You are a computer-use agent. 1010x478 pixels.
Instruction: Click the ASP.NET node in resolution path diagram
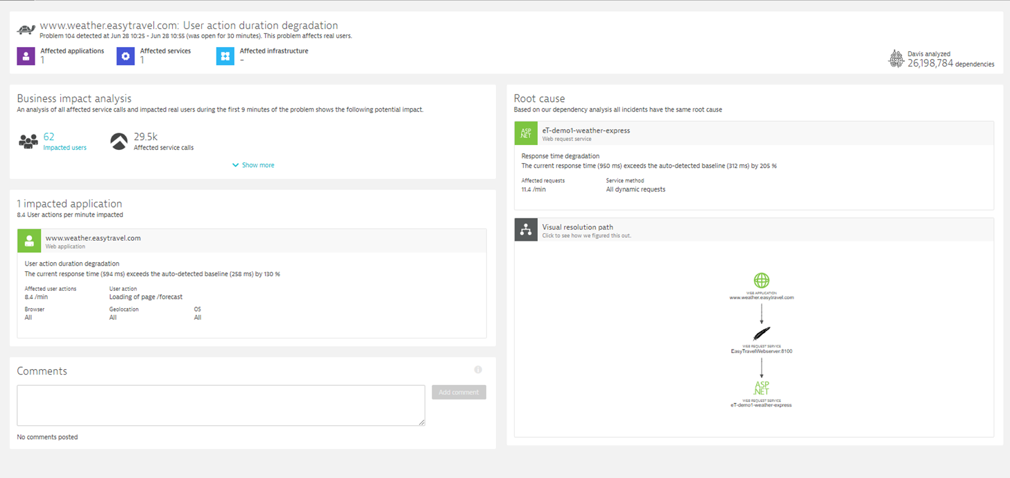(762, 388)
